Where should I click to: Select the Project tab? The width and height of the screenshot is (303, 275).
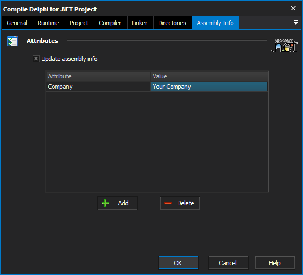(x=79, y=23)
